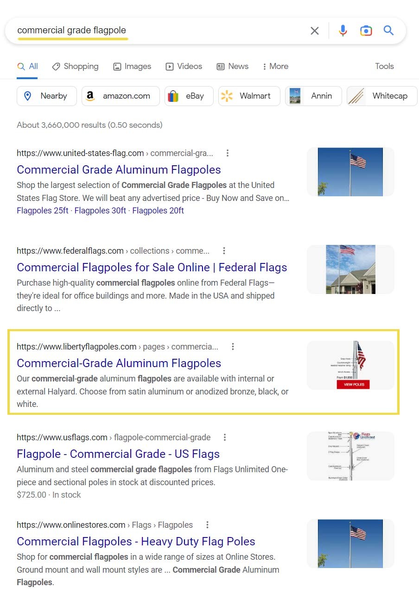Click the usflags.com flagpole diagram thumbnail
The width and height of the screenshot is (419, 606).
(x=350, y=456)
